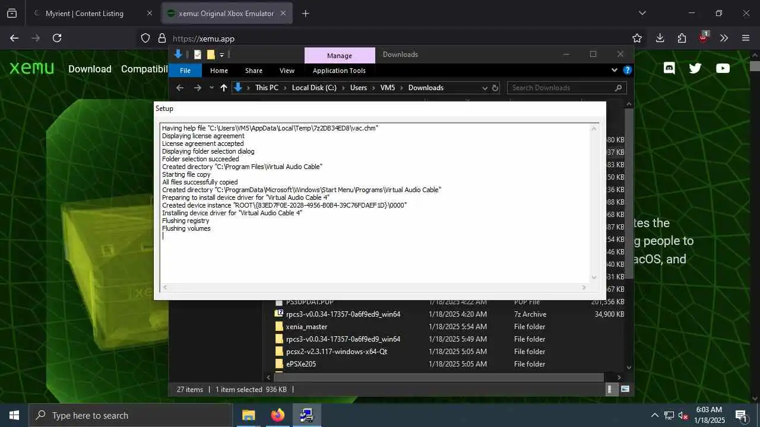Open the Firefox extensions puzzle icon
The image size is (760, 427).
tap(682, 38)
